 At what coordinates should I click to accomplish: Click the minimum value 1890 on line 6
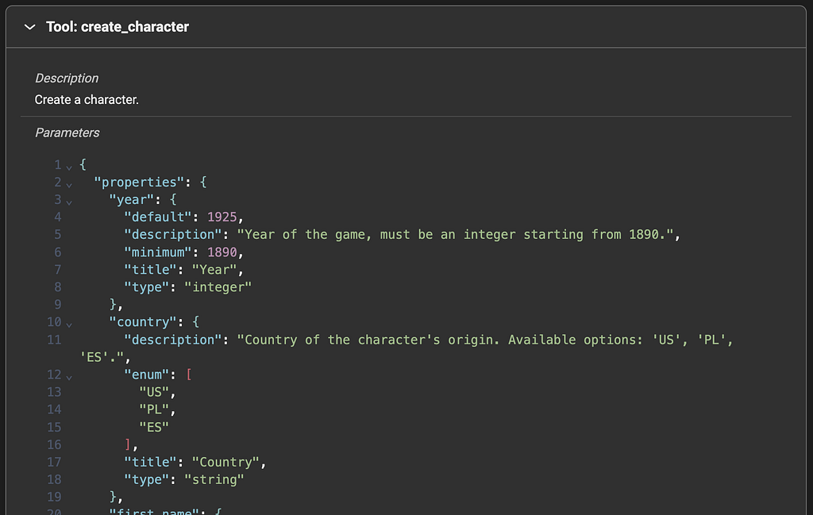[222, 252]
